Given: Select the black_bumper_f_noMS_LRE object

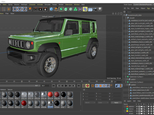Looking at the screenshot, I should (x=140, y=53).
